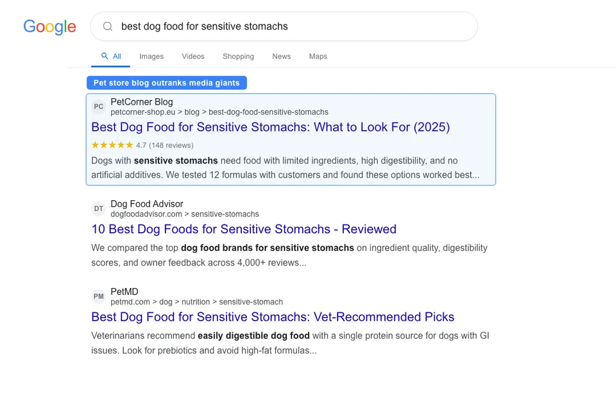Viewport: 616px width, 397px height.
Task: Click the 'Pet store blog outranks media giants' badge
Action: click(166, 83)
